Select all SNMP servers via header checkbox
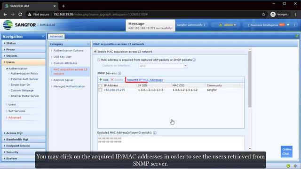The image size is (301, 169). coord(100,85)
